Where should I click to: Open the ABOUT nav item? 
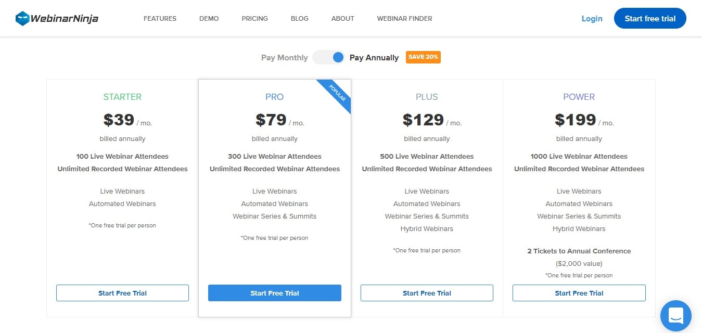(x=343, y=18)
